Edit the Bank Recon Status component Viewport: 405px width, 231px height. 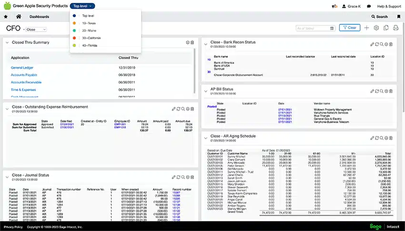[x=372, y=44]
